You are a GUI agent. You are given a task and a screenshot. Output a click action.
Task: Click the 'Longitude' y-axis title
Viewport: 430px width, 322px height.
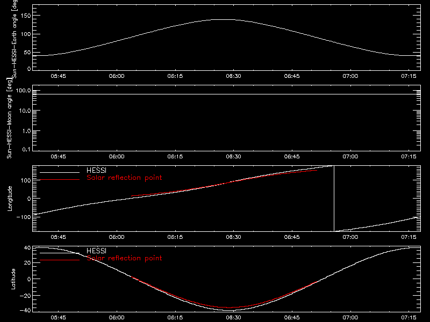[x=10, y=199]
